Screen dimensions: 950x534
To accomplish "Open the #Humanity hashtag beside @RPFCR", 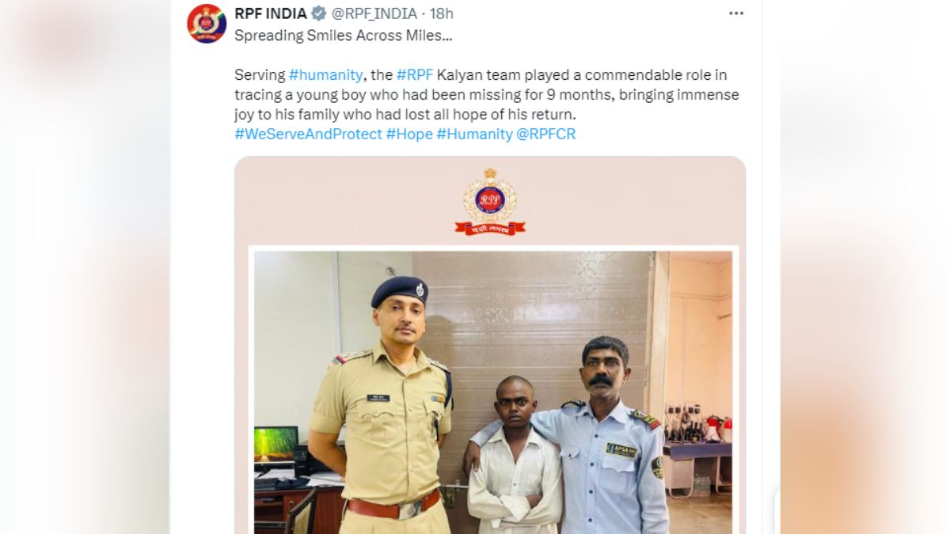I will pos(474,134).
